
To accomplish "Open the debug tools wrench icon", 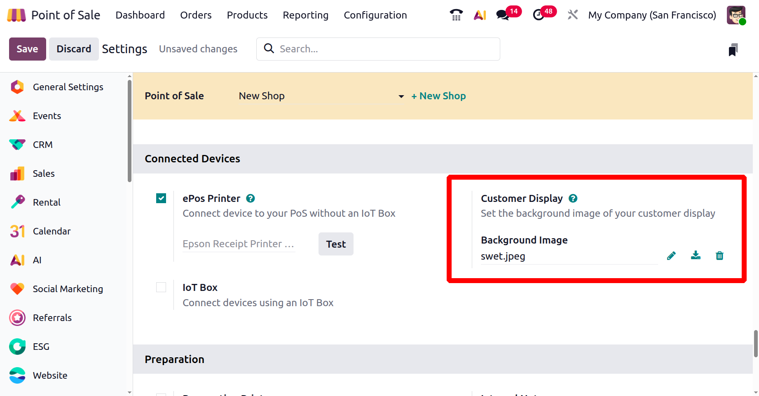I will 572,15.
